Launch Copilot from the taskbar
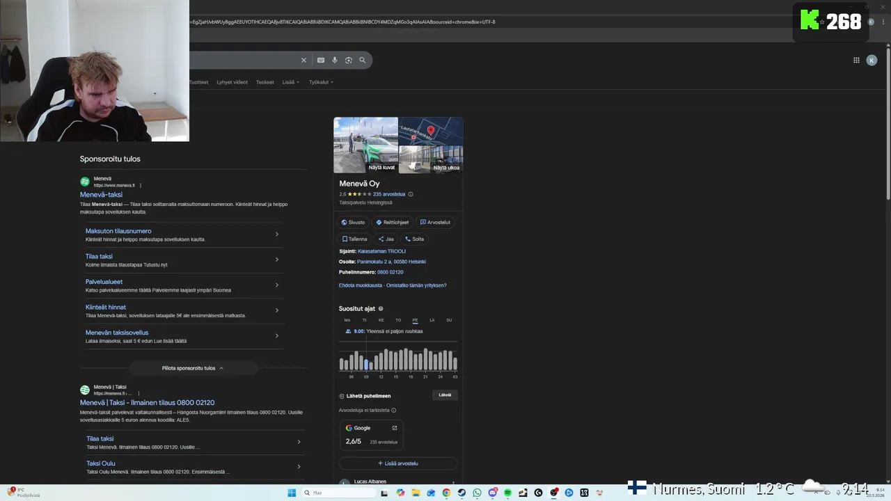Screen dimensions: 891x501 coord(400,493)
